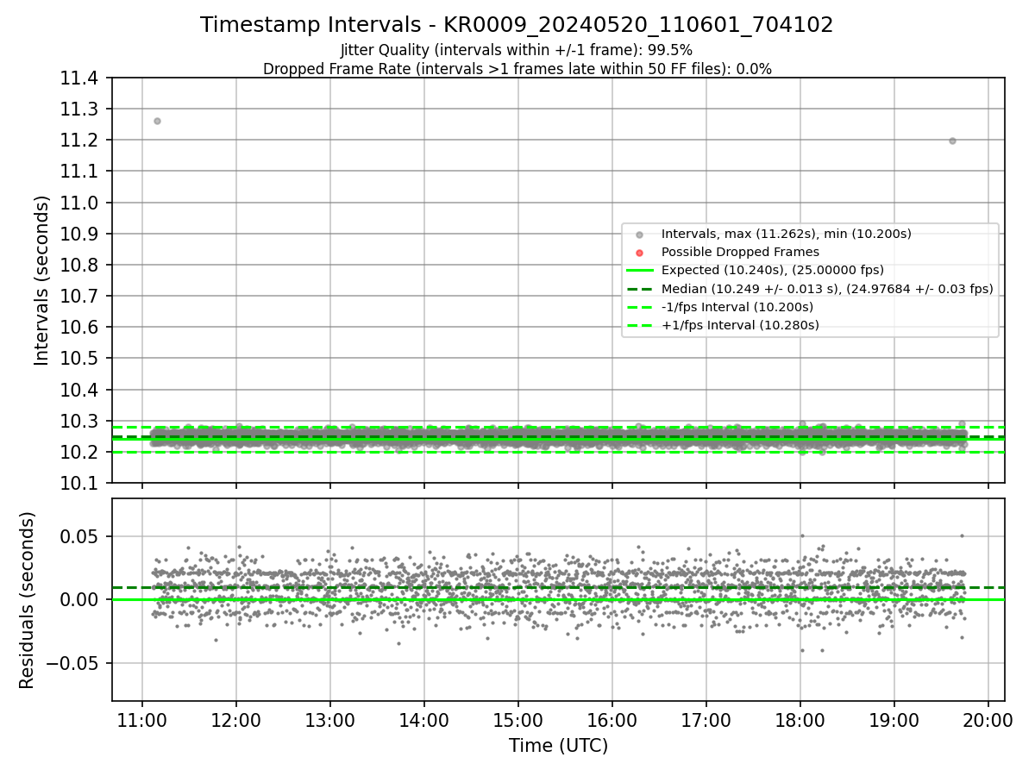The width and height of the screenshot is (1035, 776).
Task: Click legend entry starting 'Median (10.249 +/- 0.013 s)'
Action: click(x=827, y=289)
